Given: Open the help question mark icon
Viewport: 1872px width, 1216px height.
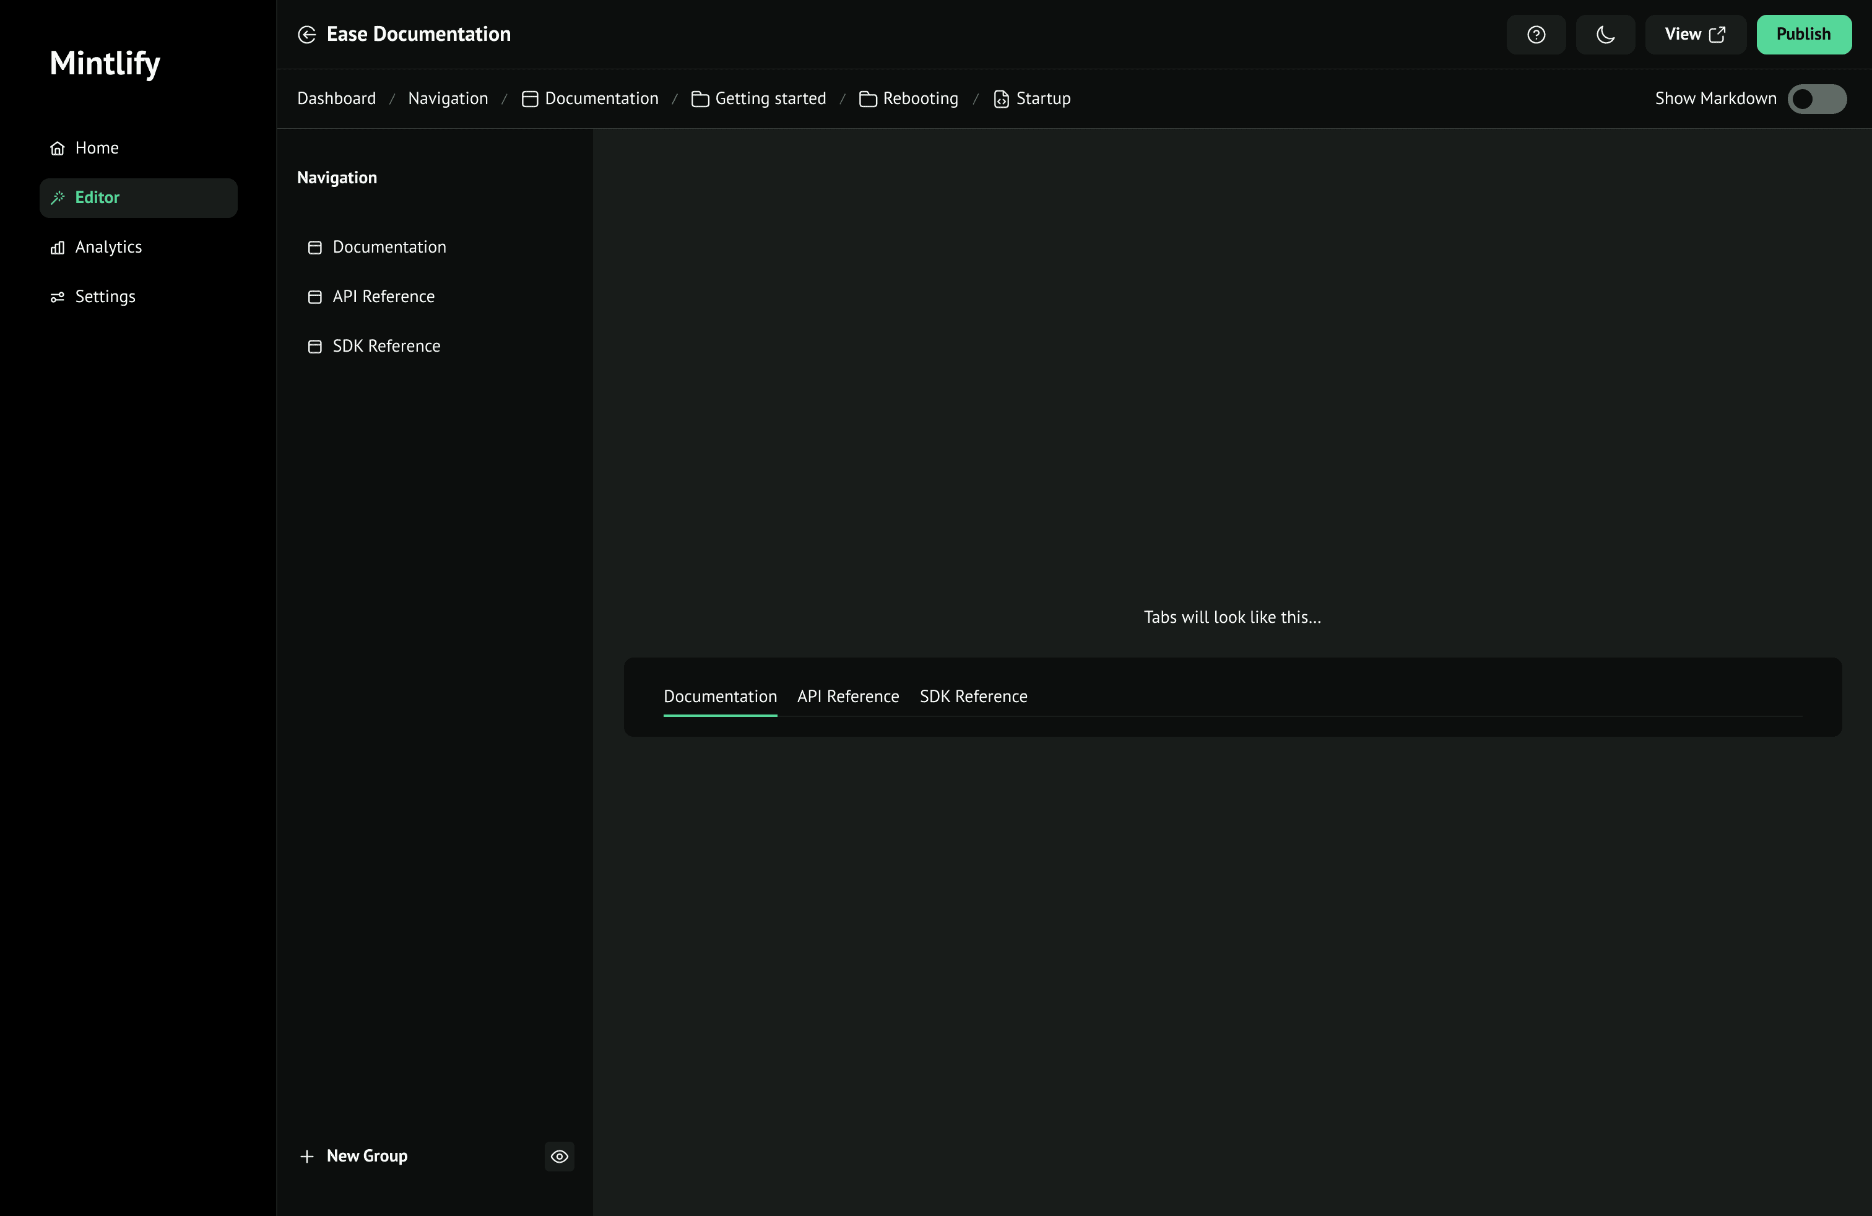Looking at the screenshot, I should point(1535,35).
